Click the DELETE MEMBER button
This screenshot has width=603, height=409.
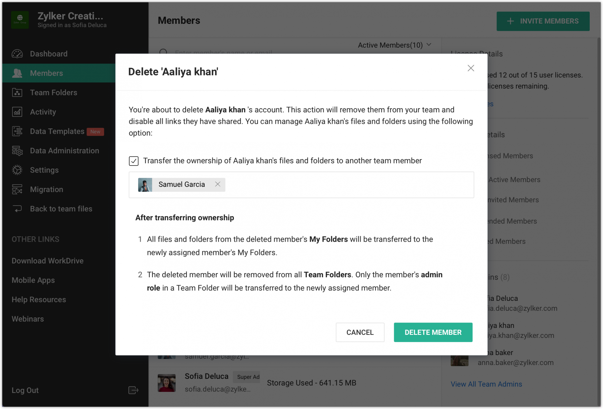pyautogui.click(x=433, y=332)
